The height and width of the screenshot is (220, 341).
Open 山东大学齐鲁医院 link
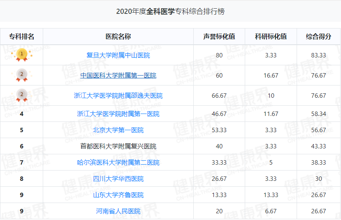(x=118, y=195)
